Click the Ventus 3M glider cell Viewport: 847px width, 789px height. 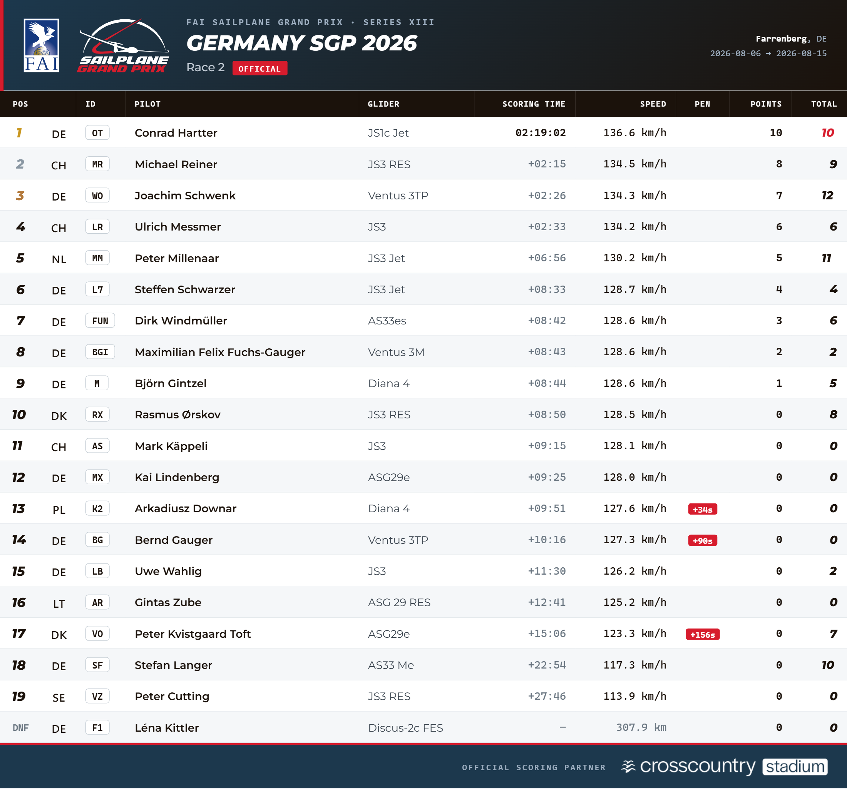396,352
